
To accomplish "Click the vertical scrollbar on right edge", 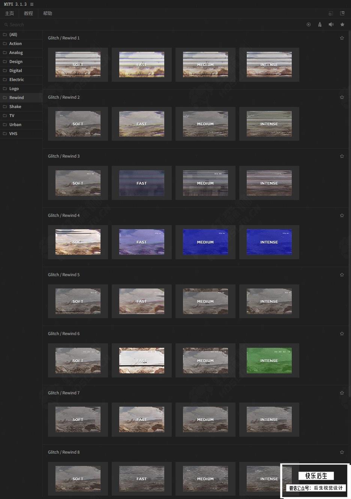I will point(349,214).
